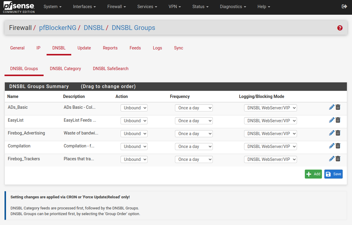Delete the Compilation group with trash icon
Screen dimensions: 352x225
[338, 146]
